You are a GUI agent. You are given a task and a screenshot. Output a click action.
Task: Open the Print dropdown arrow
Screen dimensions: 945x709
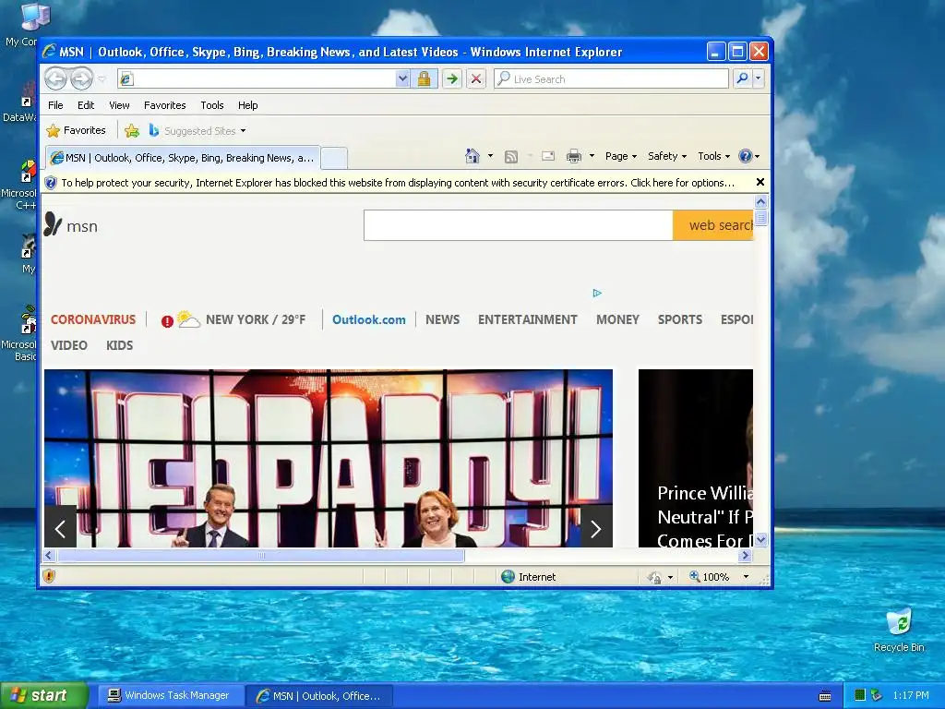click(592, 156)
